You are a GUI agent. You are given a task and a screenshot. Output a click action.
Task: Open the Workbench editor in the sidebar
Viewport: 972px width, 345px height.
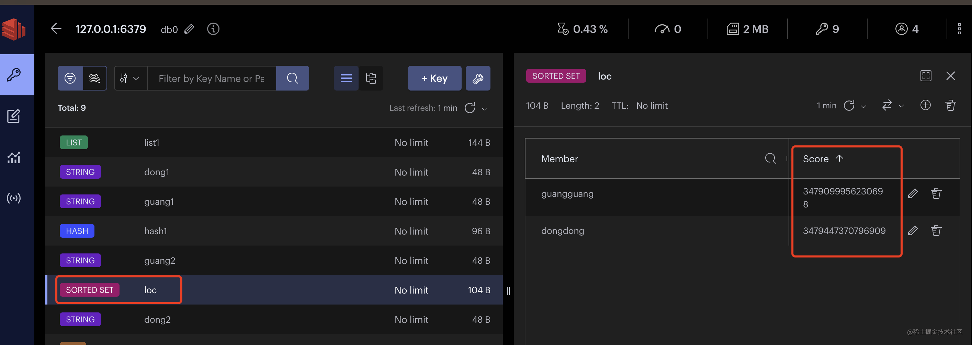tap(14, 116)
